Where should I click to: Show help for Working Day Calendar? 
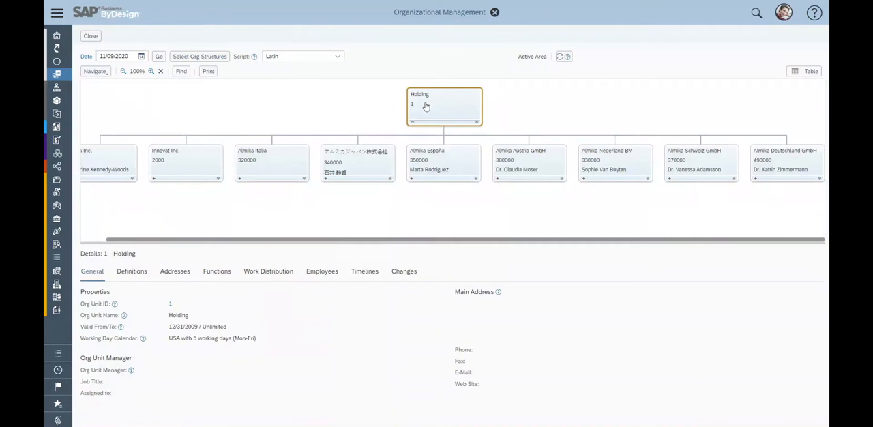(143, 338)
